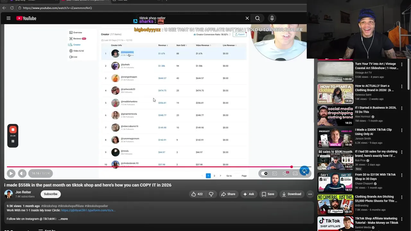Viewport: 411px width, 231px height.
Task: Click the 16:16 / 17:24 time display
Action: [x=40, y=173]
